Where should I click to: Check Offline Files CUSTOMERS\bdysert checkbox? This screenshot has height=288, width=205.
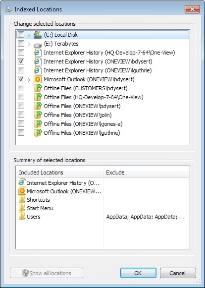point(21,88)
